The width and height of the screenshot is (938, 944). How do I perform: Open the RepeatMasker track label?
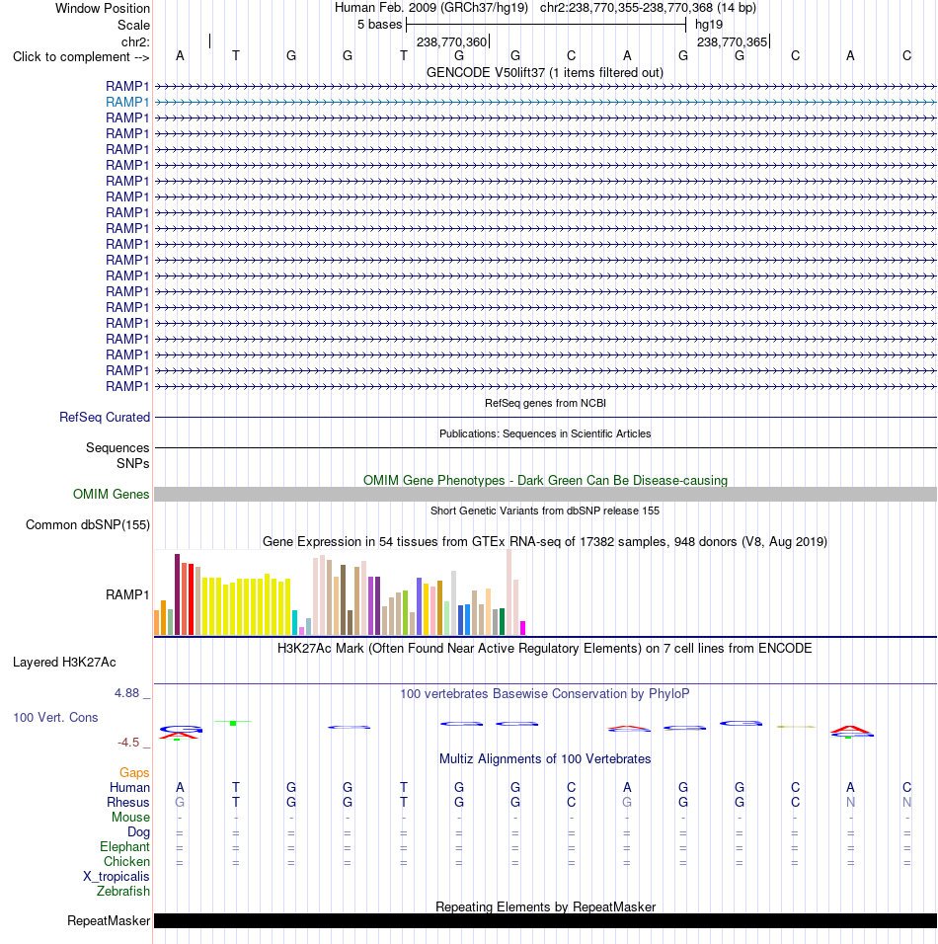pos(109,921)
